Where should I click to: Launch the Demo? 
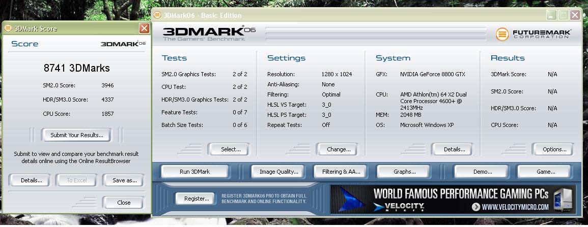click(482, 172)
